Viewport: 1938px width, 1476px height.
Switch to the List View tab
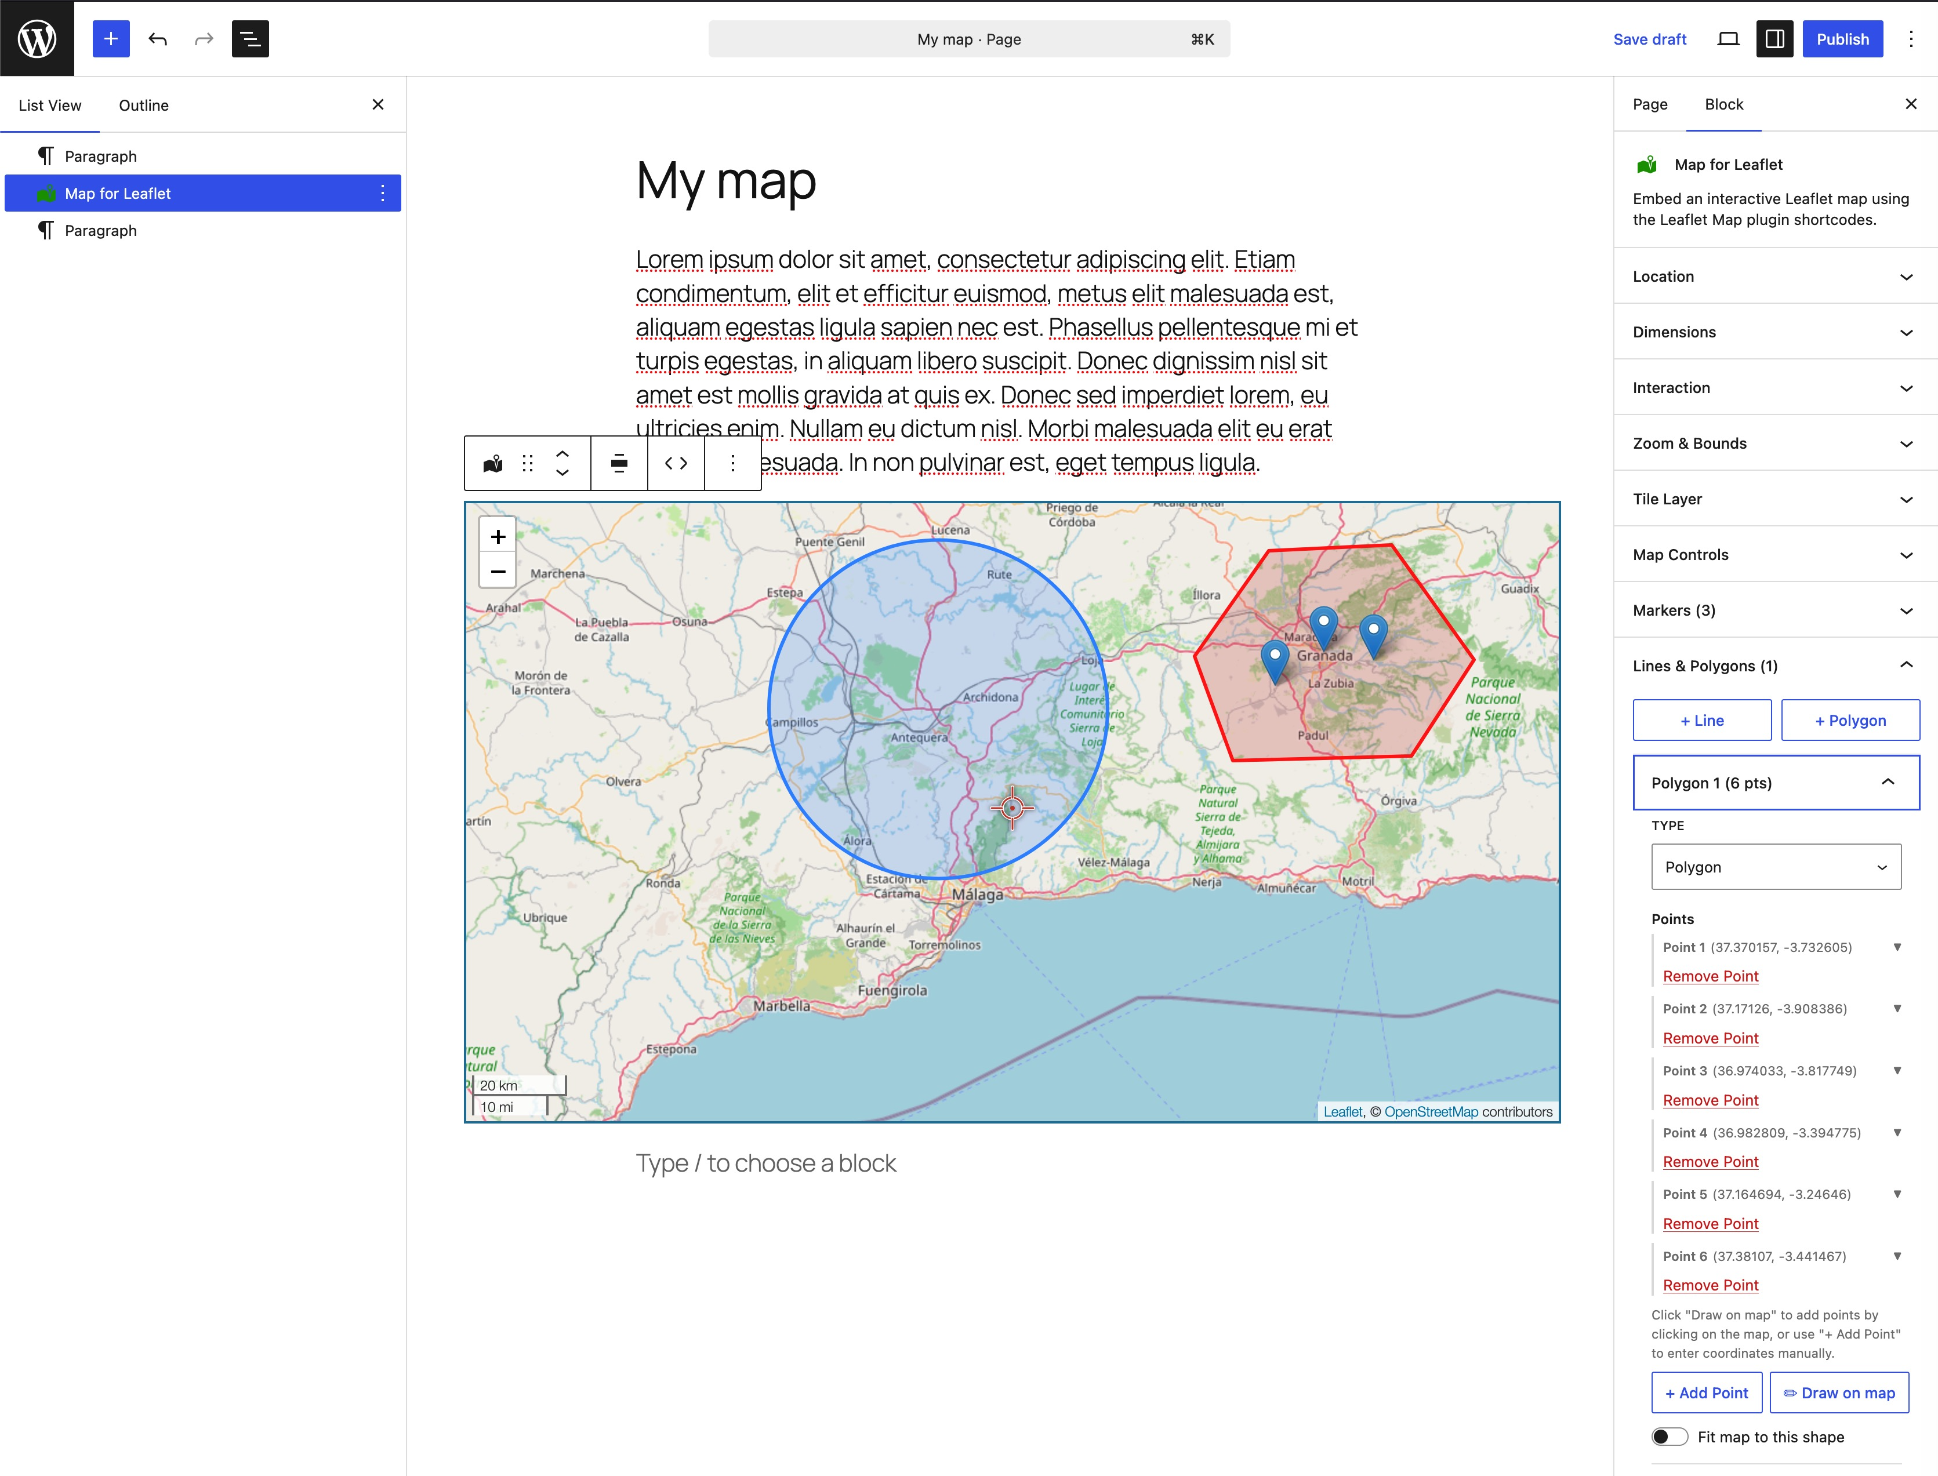[50, 106]
